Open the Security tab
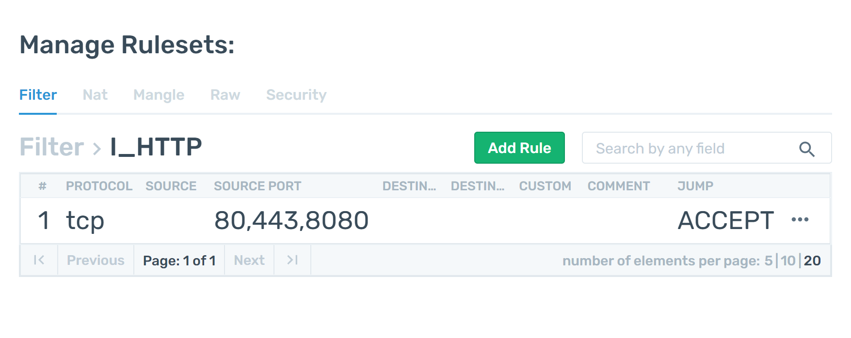This screenshot has width=851, height=338. click(296, 95)
